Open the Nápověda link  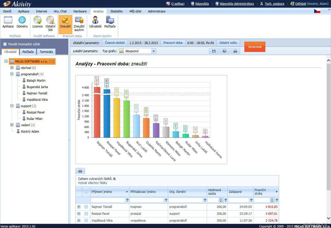[202, 4]
